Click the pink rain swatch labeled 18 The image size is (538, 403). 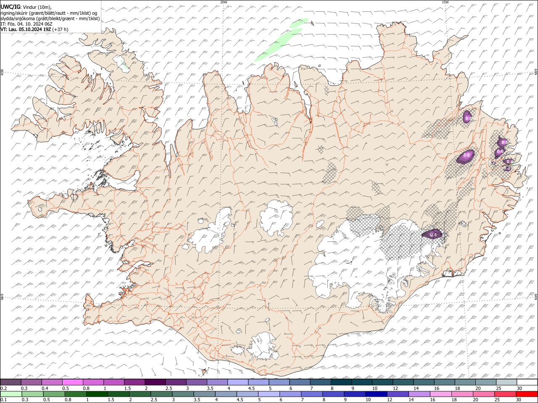[x=462, y=394]
